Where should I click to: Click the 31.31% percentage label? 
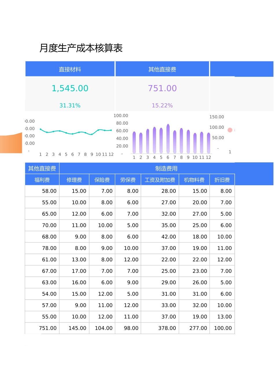(x=70, y=105)
